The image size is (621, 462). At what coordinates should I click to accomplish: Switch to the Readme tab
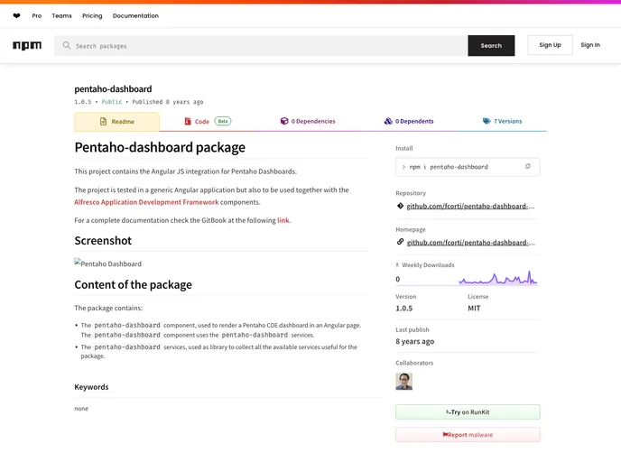(116, 122)
